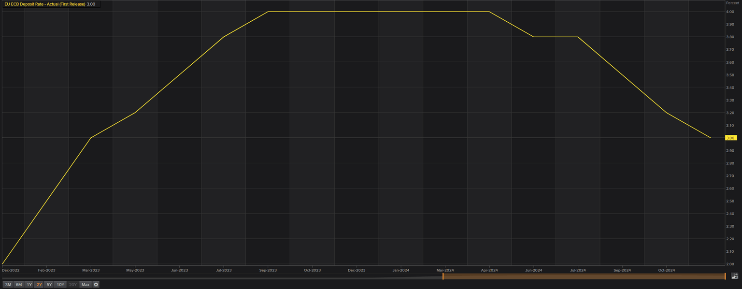This screenshot has width=742, height=289.
Task: Click the yellow 3.00 current value tag
Action: (730, 138)
